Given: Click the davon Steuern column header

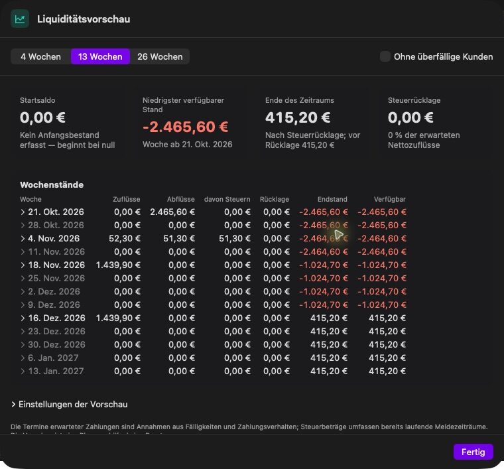Looking at the screenshot, I should 227,199.
